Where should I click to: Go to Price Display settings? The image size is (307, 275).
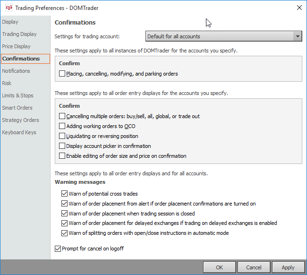(17, 46)
